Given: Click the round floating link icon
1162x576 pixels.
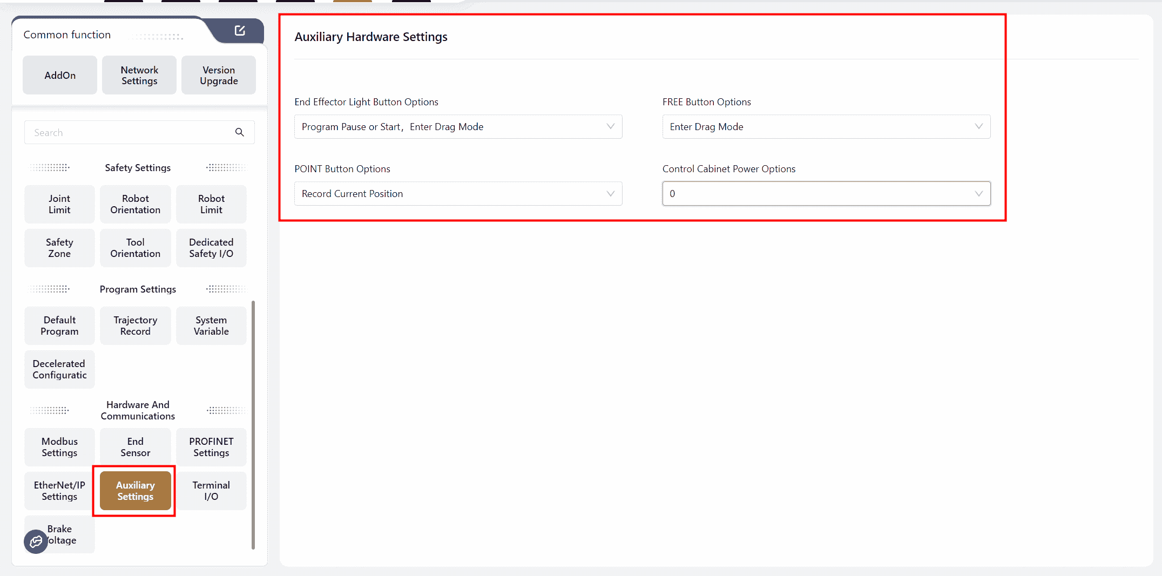Looking at the screenshot, I should tap(36, 541).
